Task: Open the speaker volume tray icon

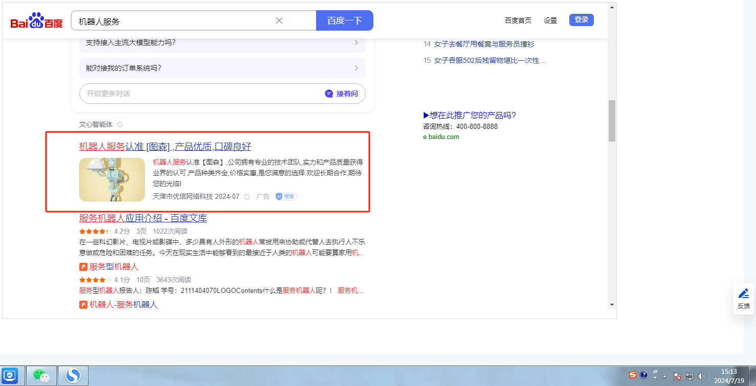Action: (701, 376)
